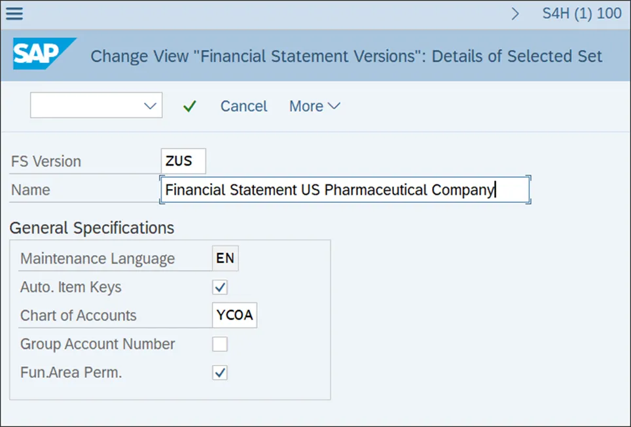Image resolution: width=631 pixels, height=427 pixels.
Task: Select the Maintenance Language field
Action: [225, 258]
